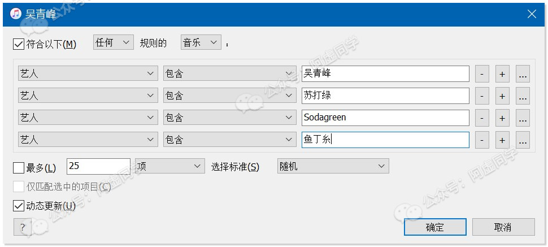
Task: Add rule after 吴青峰 row
Action: pyautogui.click(x=502, y=74)
